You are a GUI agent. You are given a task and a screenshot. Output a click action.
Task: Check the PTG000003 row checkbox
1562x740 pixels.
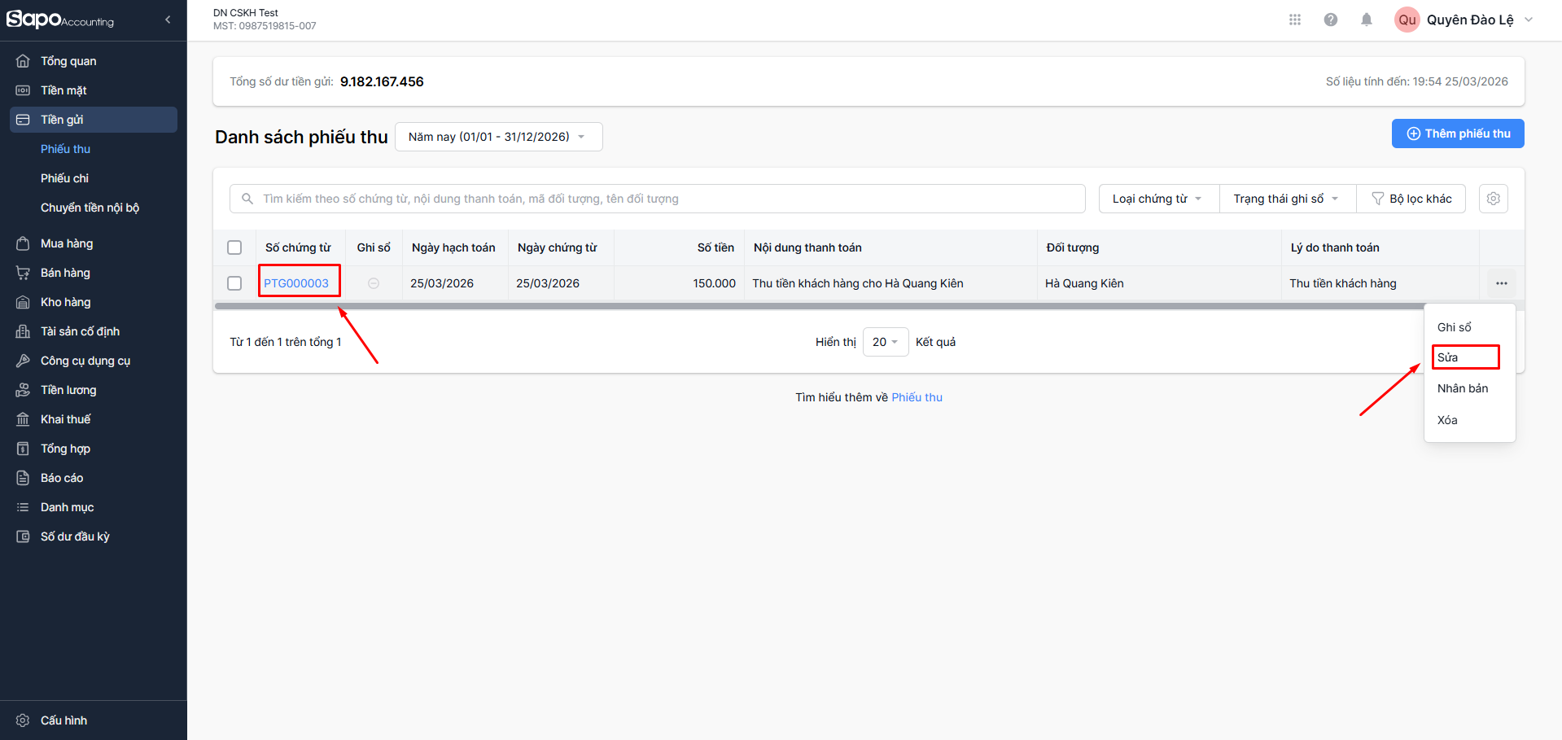pos(234,283)
